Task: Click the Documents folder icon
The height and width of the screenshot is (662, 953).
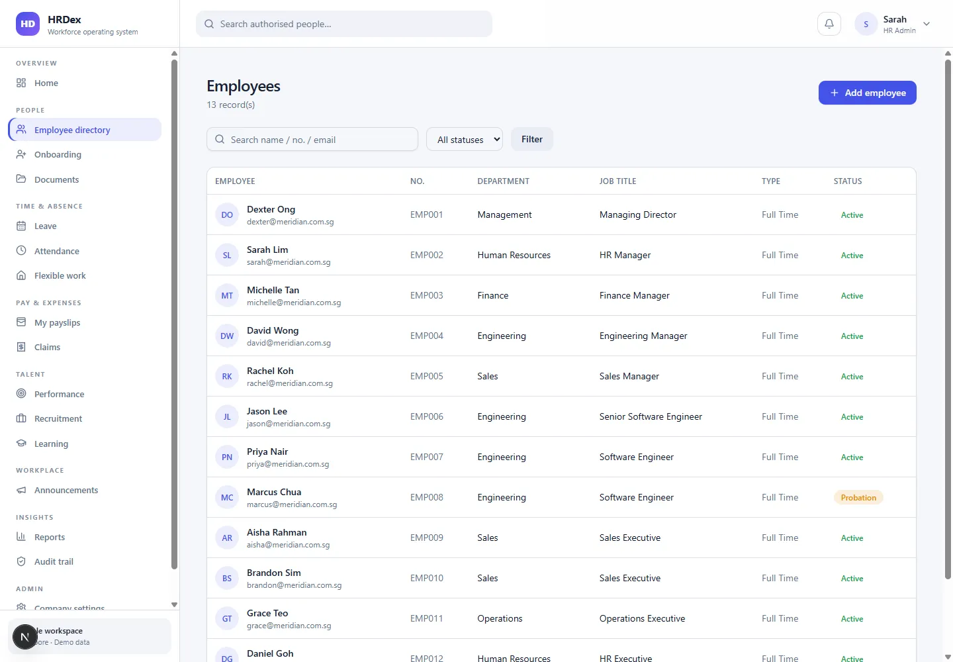Action: click(21, 179)
